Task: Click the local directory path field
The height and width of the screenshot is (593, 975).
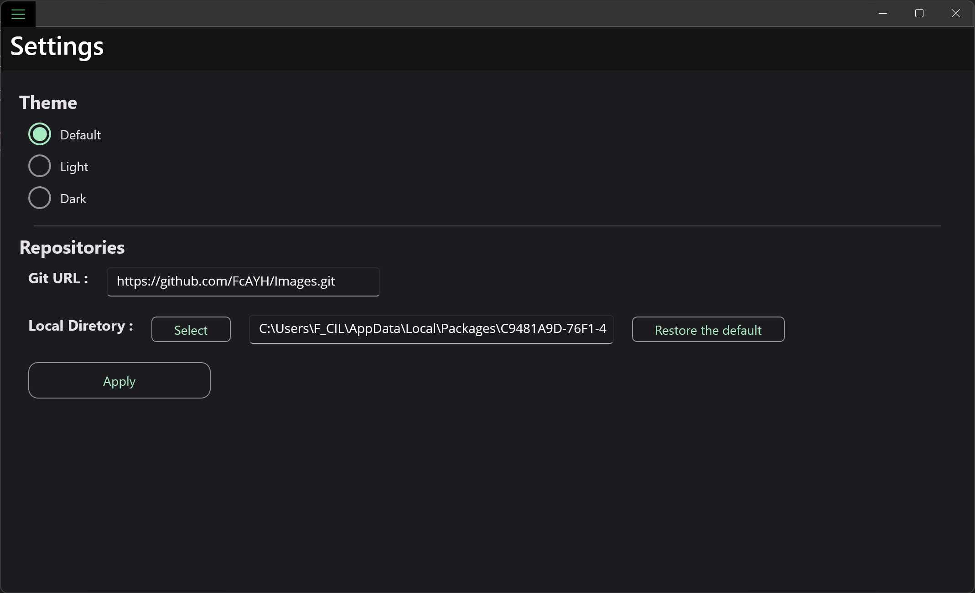Action: [x=431, y=329]
